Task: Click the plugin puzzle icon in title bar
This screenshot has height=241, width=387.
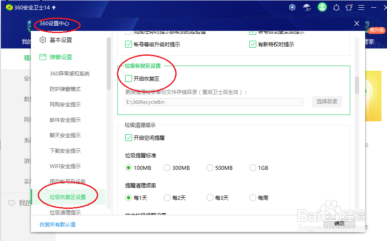Action: pyautogui.click(x=336, y=8)
